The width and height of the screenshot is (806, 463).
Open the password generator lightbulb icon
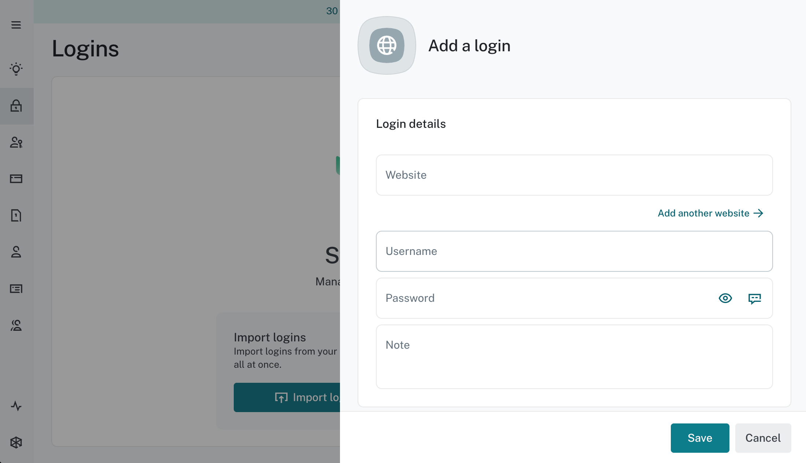click(16, 69)
